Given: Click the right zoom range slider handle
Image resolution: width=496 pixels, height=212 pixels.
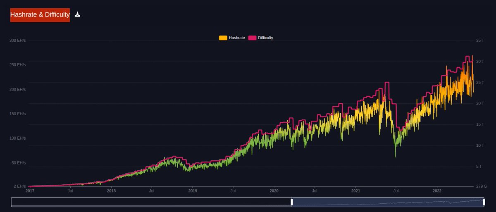Looking at the screenshot, I should [x=484, y=202].
